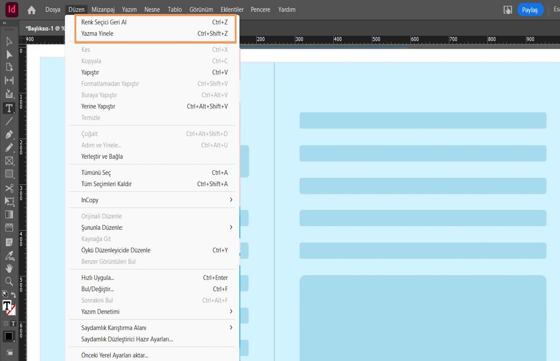Toggle formatting affects text button
Screen dimensions: 560x361
(13, 323)
